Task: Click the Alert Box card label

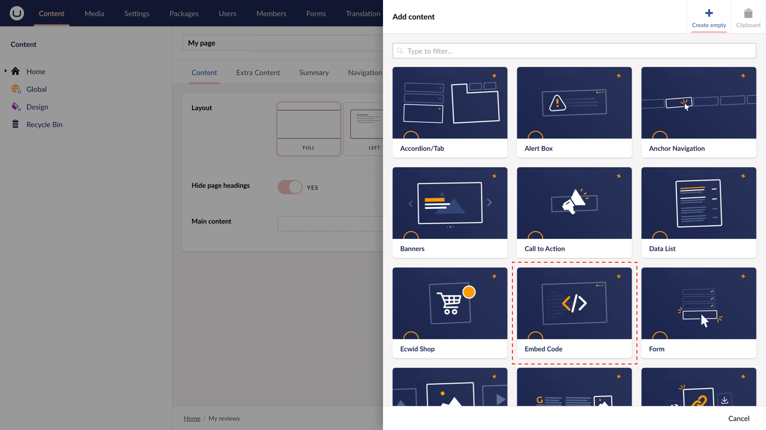Action: click(x=539, y=148)
